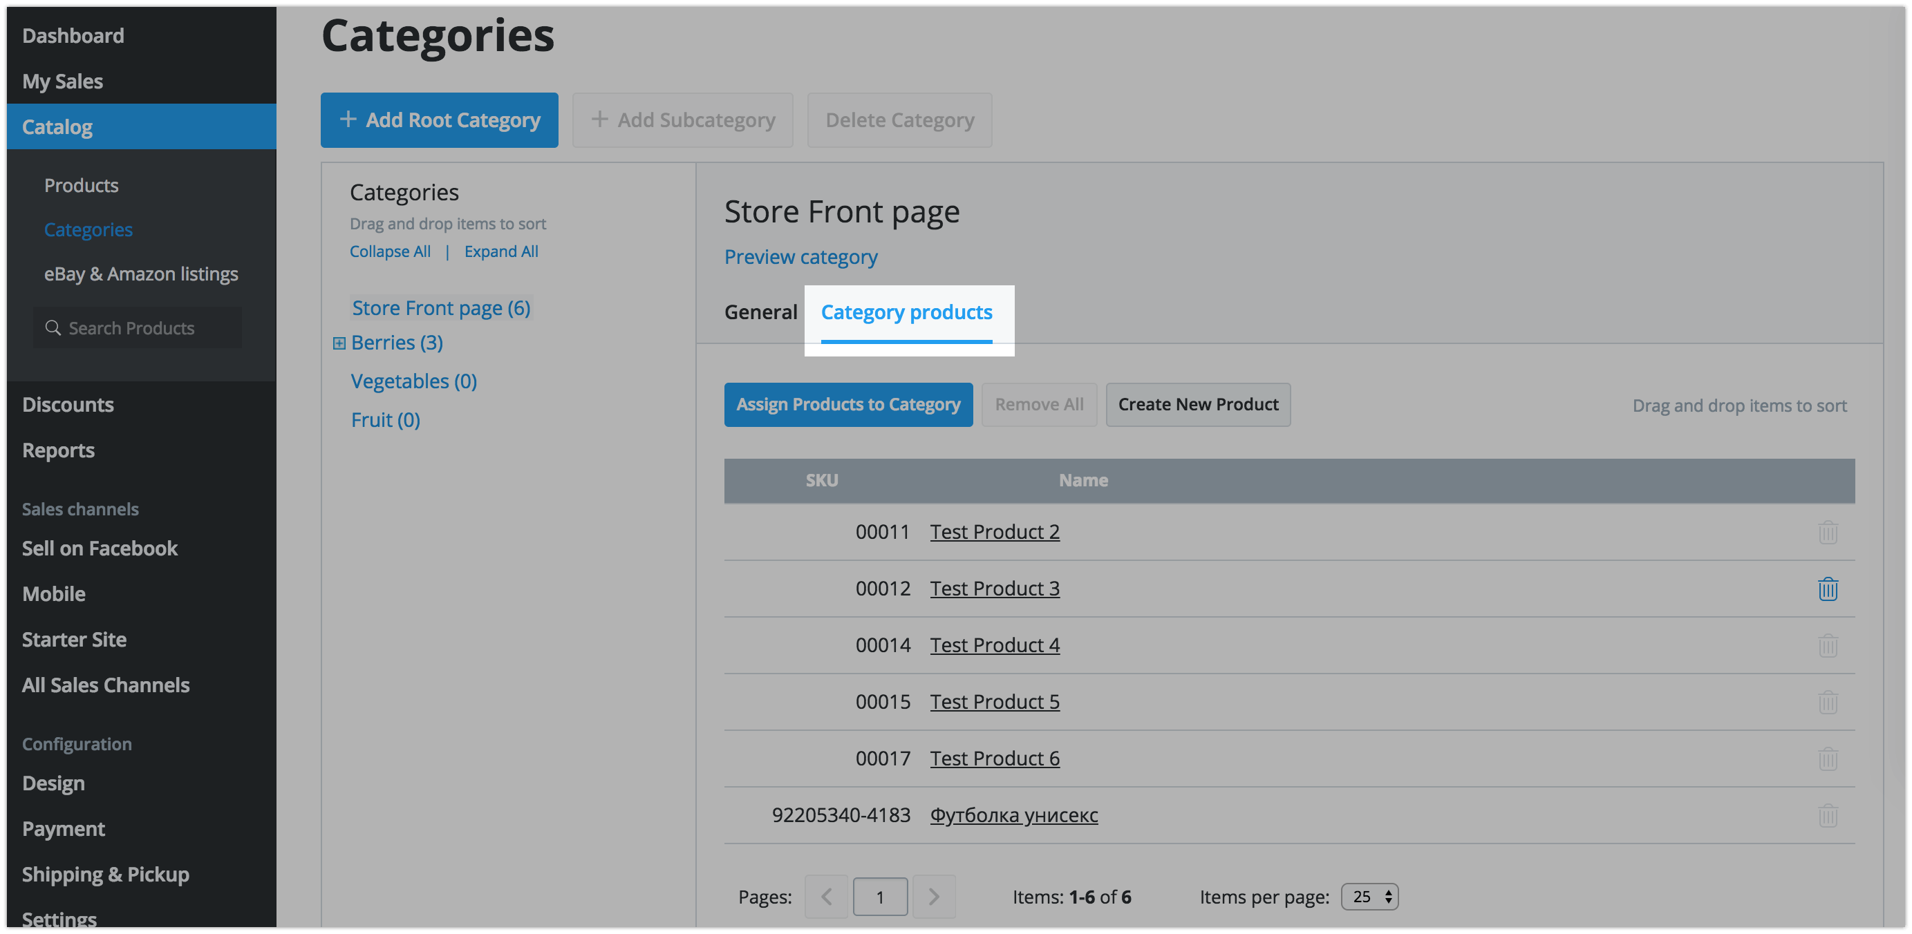Remove Test Product 6 with the trash icon
This screenshot has height=934, width=1912.
tap(1828, 758)
